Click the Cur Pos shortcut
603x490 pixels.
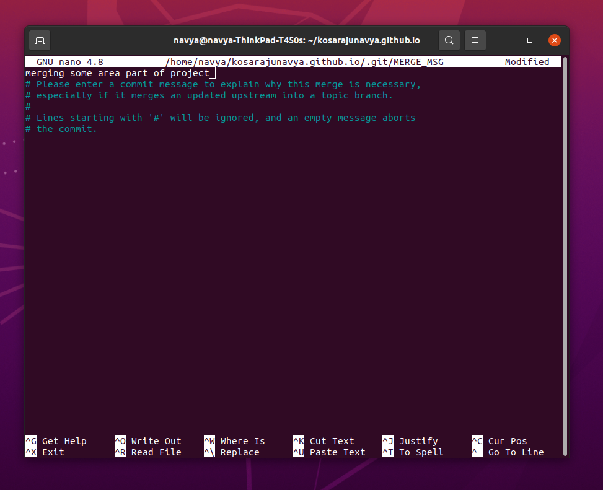(x=507, y=440)
